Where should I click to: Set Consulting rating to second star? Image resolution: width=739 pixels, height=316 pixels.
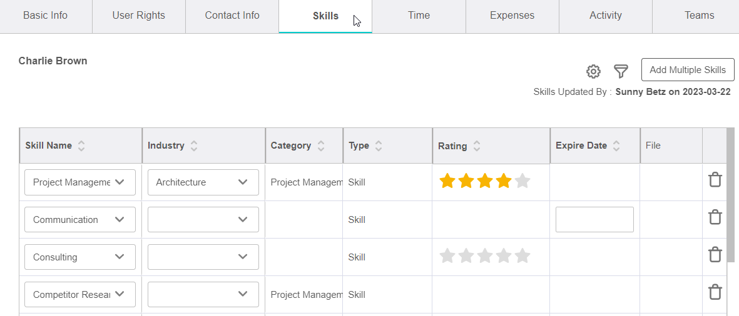tap(466, 256)
